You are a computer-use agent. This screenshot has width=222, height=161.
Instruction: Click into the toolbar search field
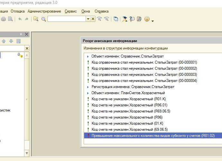[x=67, y=19]
